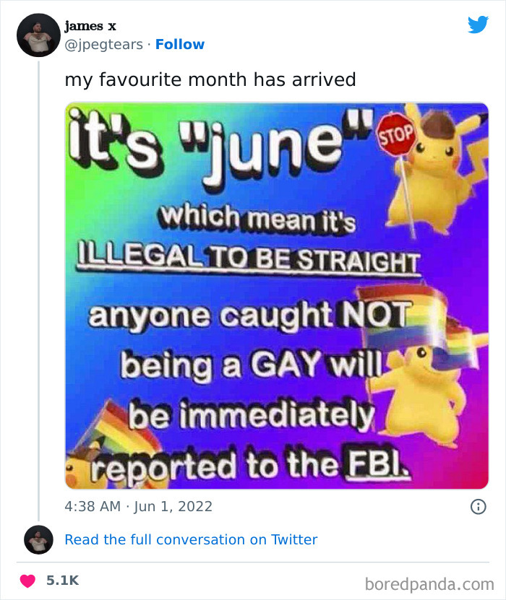Select the display name 'james x'
This screenshot has height=600, width=506.
92,24
